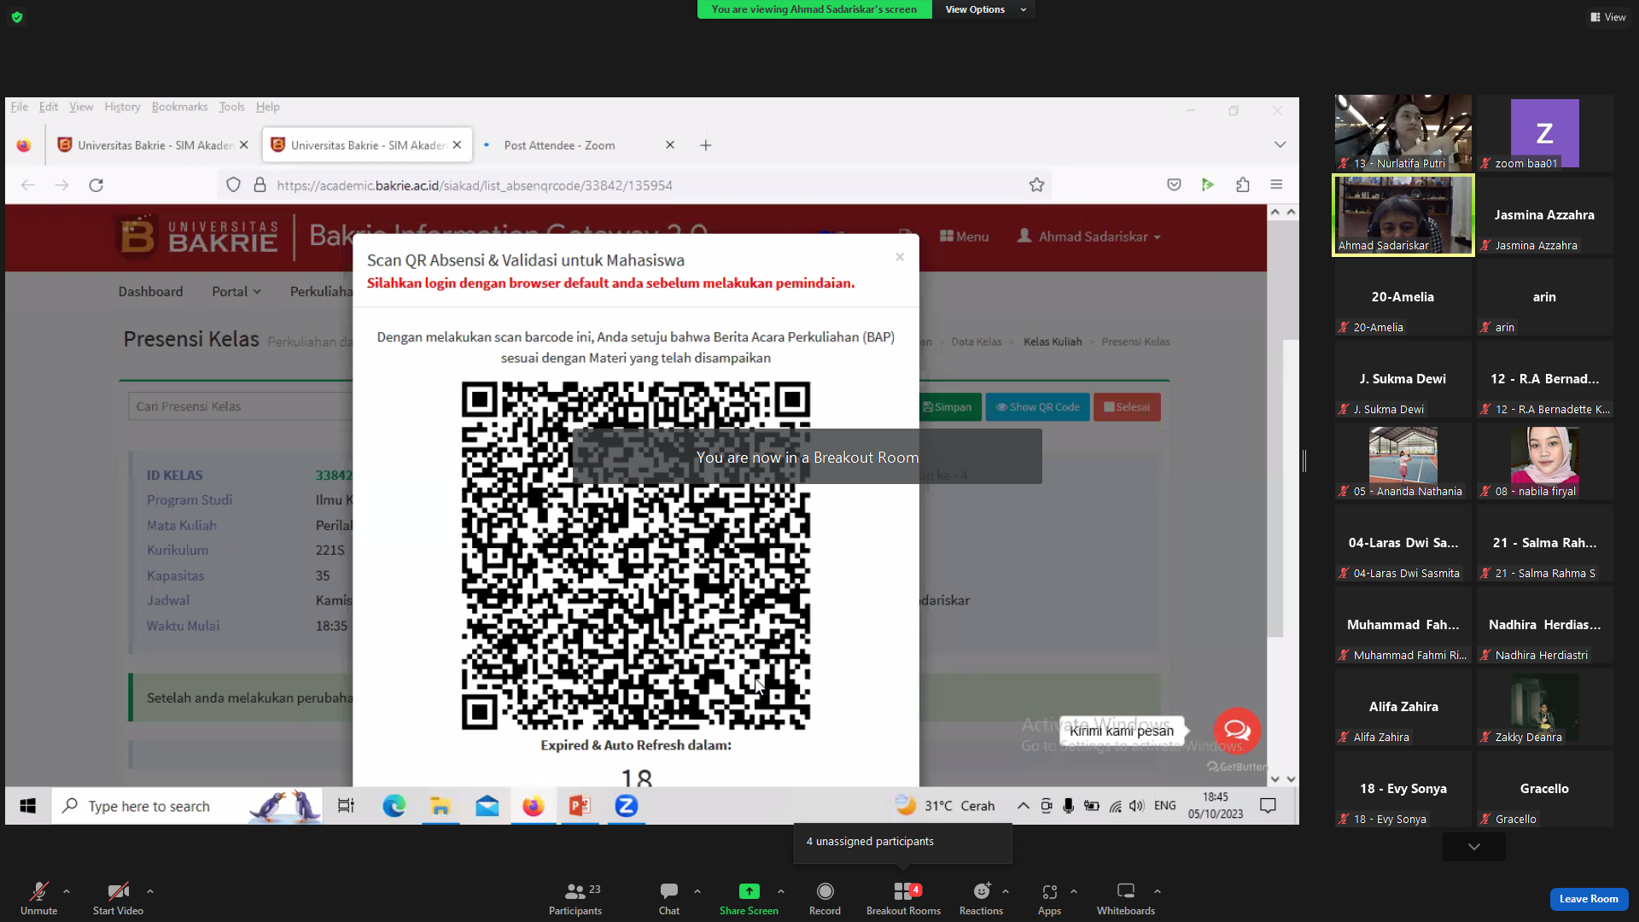
Task: Open the Firefox File menu
Action: [x=19, y=107]
